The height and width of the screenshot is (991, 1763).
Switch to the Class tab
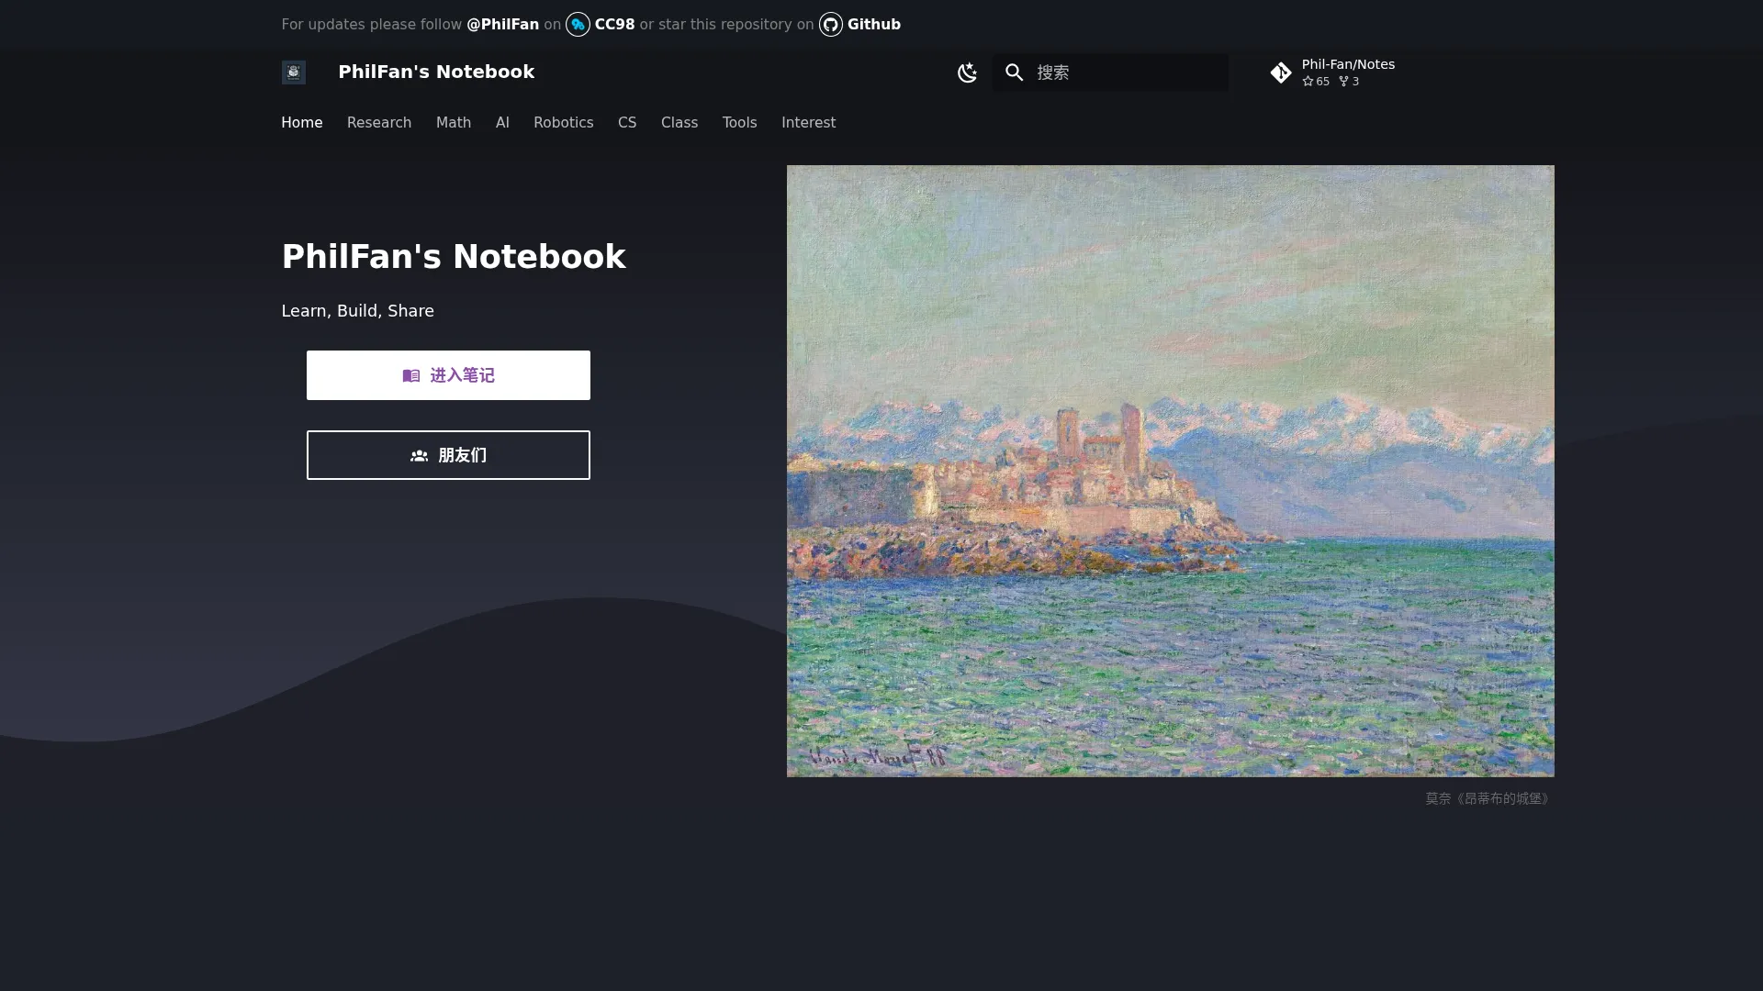[679, 123]
